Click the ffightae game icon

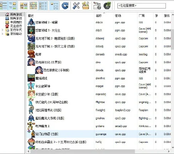click(31, 102)
